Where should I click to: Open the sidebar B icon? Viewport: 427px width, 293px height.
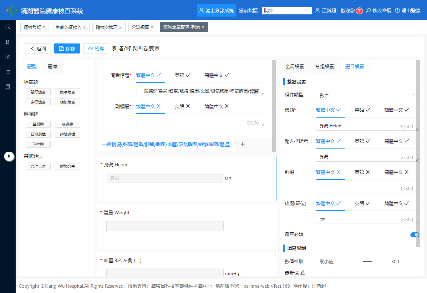point(8,42)
